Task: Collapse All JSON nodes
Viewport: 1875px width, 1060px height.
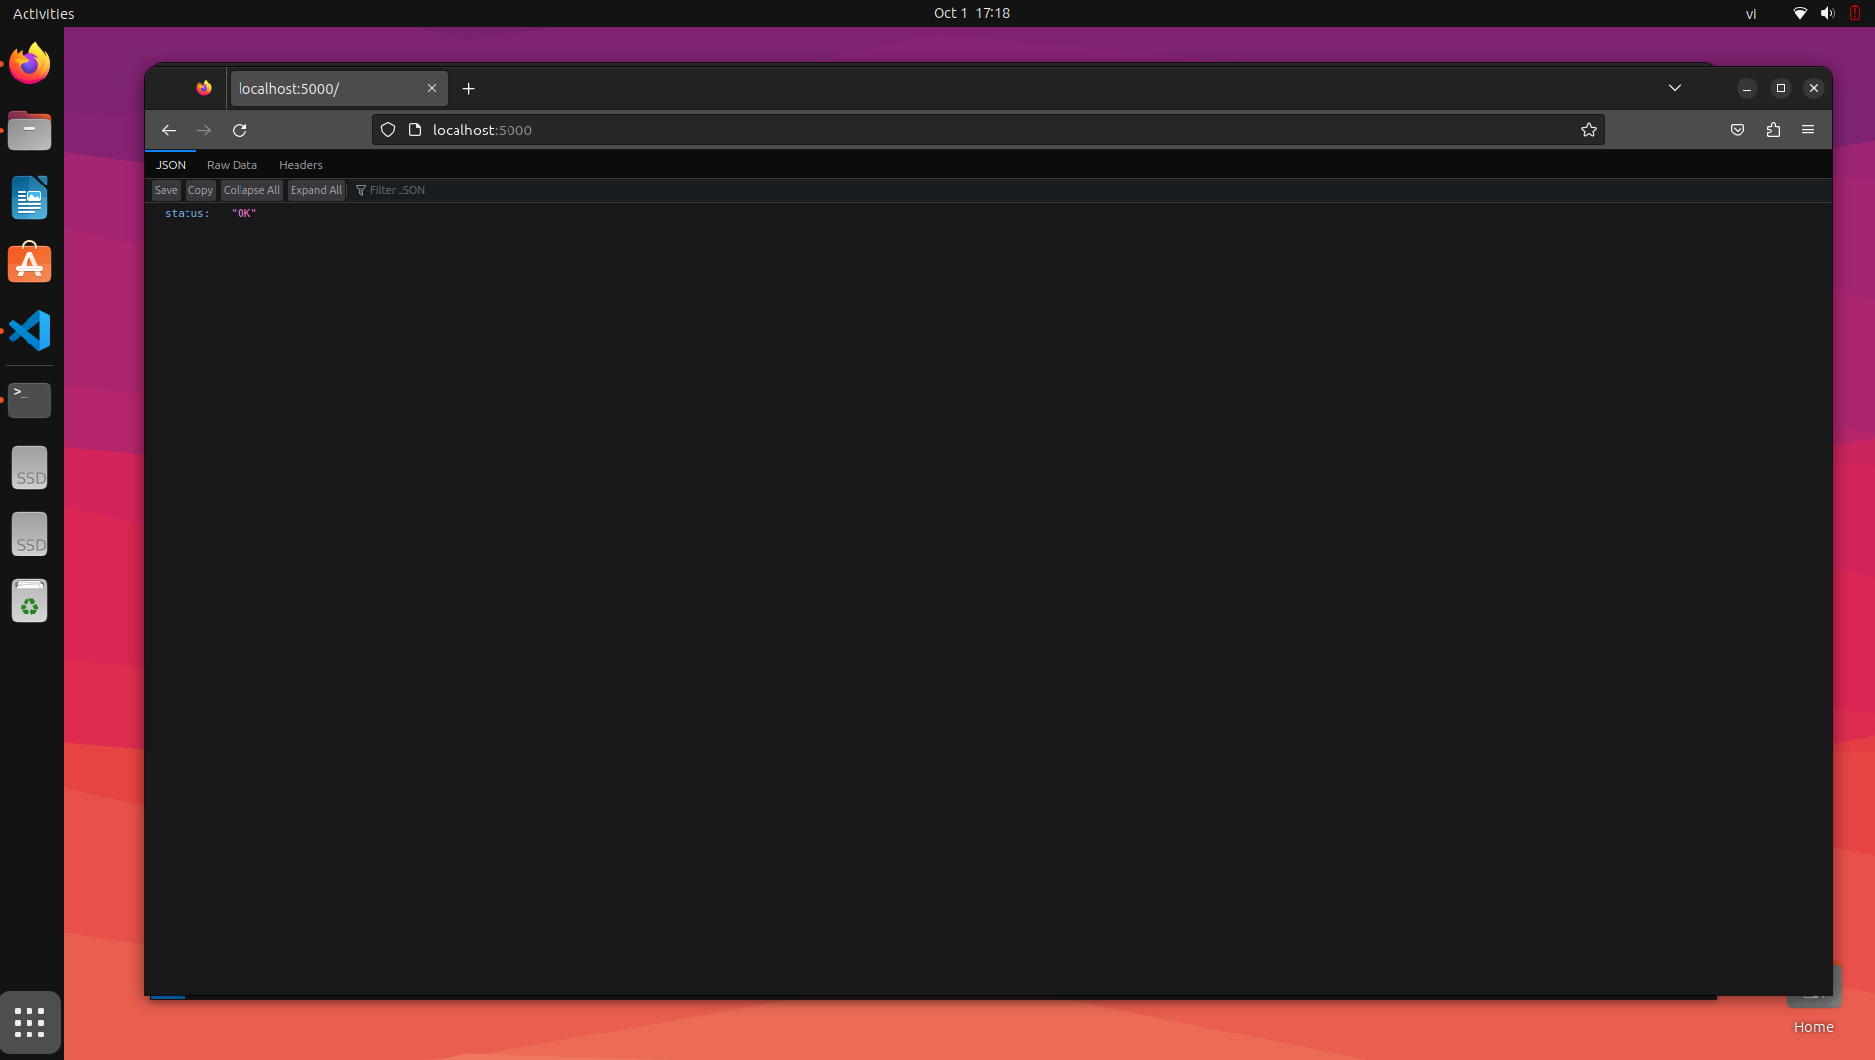Action: coord(251,190)
